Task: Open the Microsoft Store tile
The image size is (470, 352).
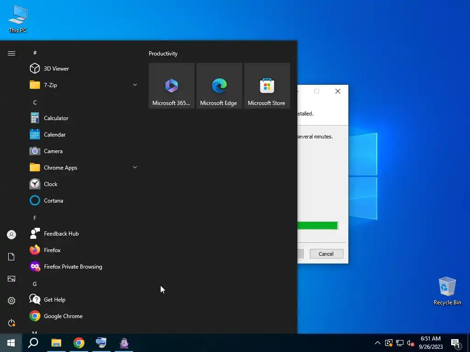Action: [267, 86]
